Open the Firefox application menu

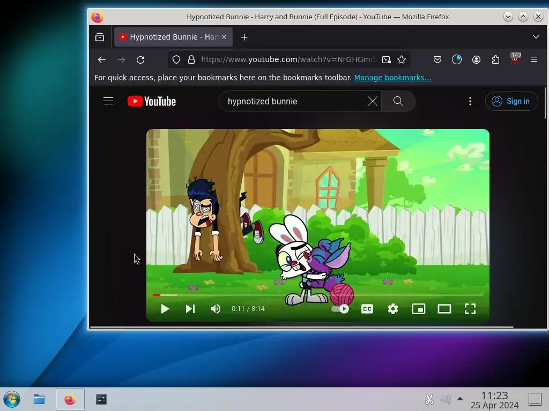point(534,60)
